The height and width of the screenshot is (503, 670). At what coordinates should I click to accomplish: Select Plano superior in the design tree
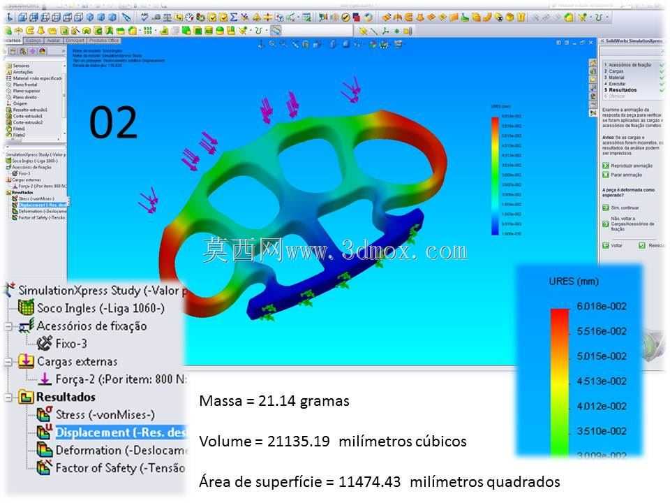(23, 91)
